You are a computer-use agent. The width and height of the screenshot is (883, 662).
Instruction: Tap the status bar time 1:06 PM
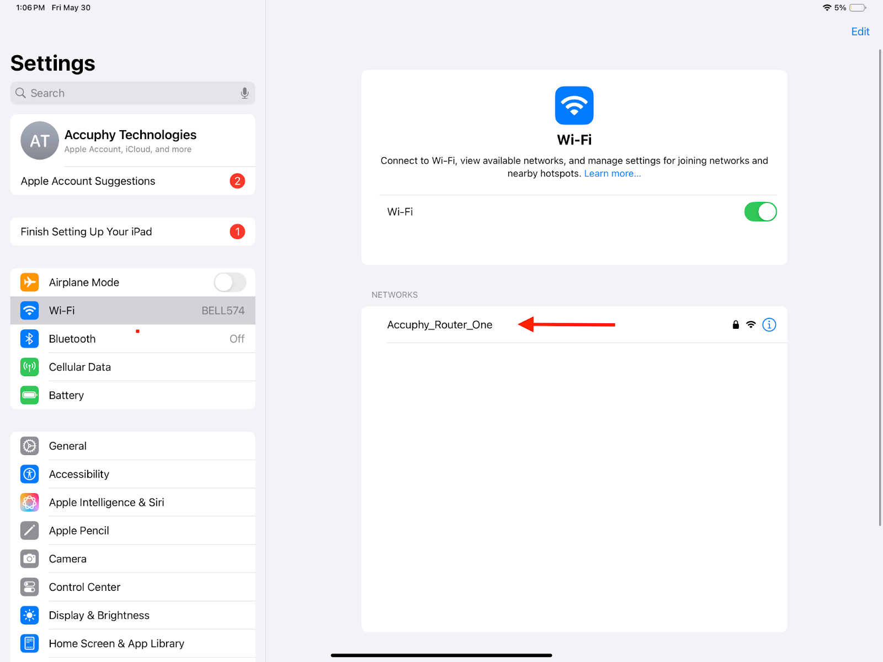click(x=30, y=8)
